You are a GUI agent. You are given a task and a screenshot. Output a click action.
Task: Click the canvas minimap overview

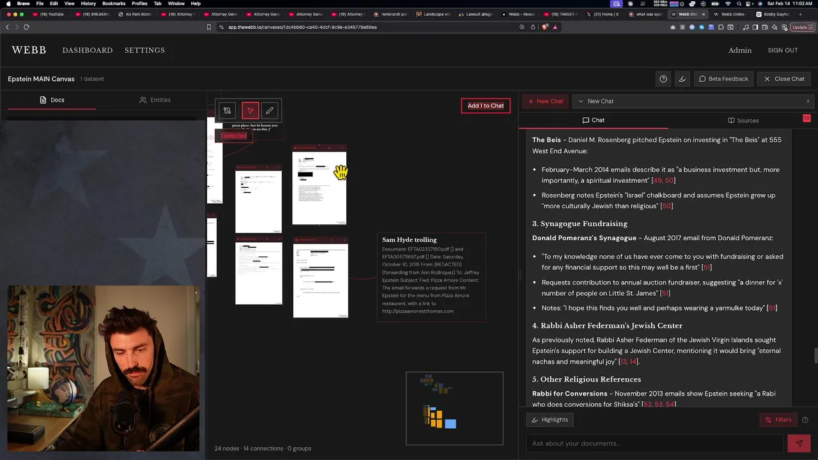[x=454, y=408]
